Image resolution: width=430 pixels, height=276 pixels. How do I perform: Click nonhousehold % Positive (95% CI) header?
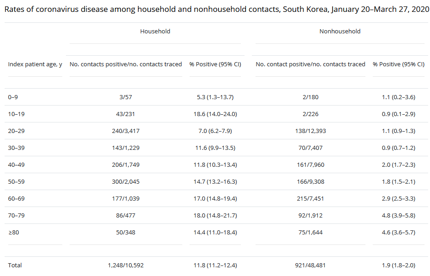[398, 64]
